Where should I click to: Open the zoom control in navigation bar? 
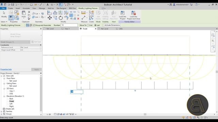pyautogui.click(x=213, y=41)
